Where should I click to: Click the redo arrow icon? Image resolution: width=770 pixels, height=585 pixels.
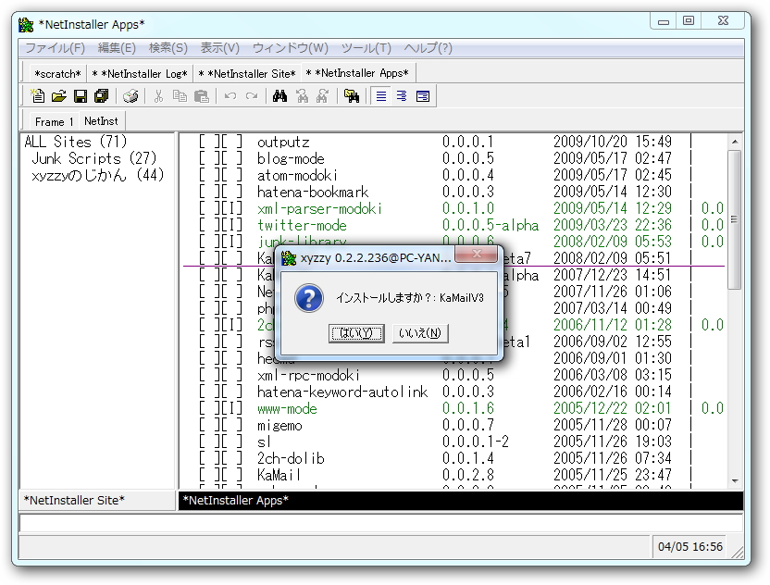(x=252, y=95)
